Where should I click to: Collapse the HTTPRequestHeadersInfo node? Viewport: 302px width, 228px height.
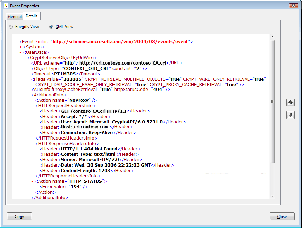click(33, 106)
